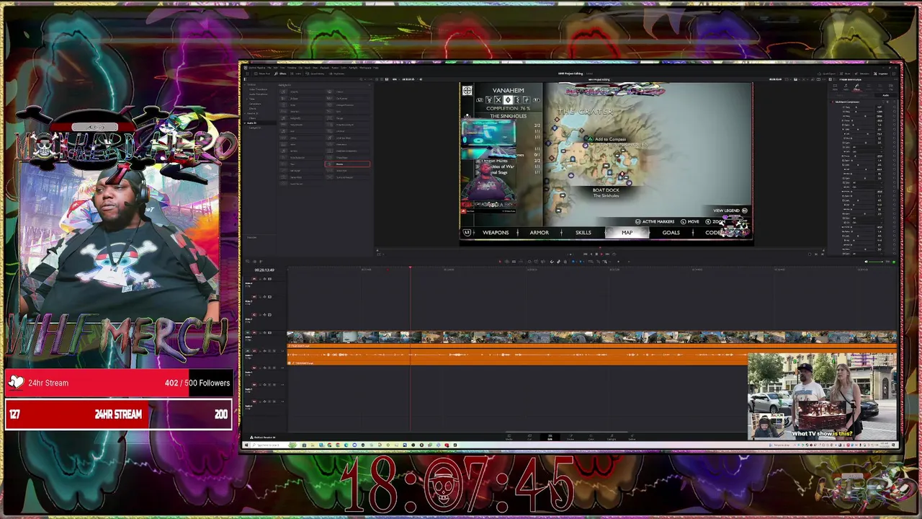Open the Metadata panel
This screenshot has width=922, height=519.
861,74
